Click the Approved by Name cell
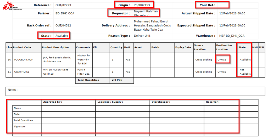Screen dimensions: 268x138 tap(68, 108)
